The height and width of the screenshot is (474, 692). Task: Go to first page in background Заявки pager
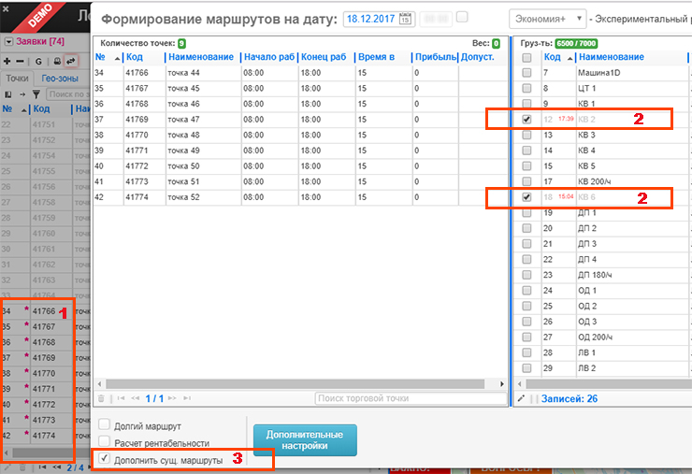click(x=42, y=467)
